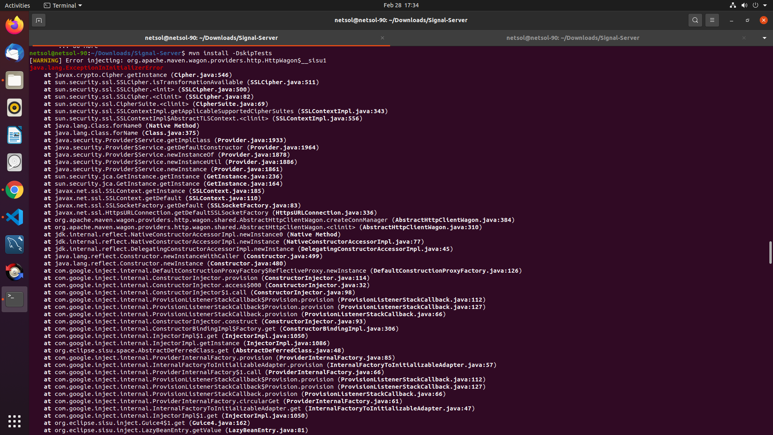Open the terminal search magnifier icon
The height and width of the screenshot is (435, 773).
point(695,20)
